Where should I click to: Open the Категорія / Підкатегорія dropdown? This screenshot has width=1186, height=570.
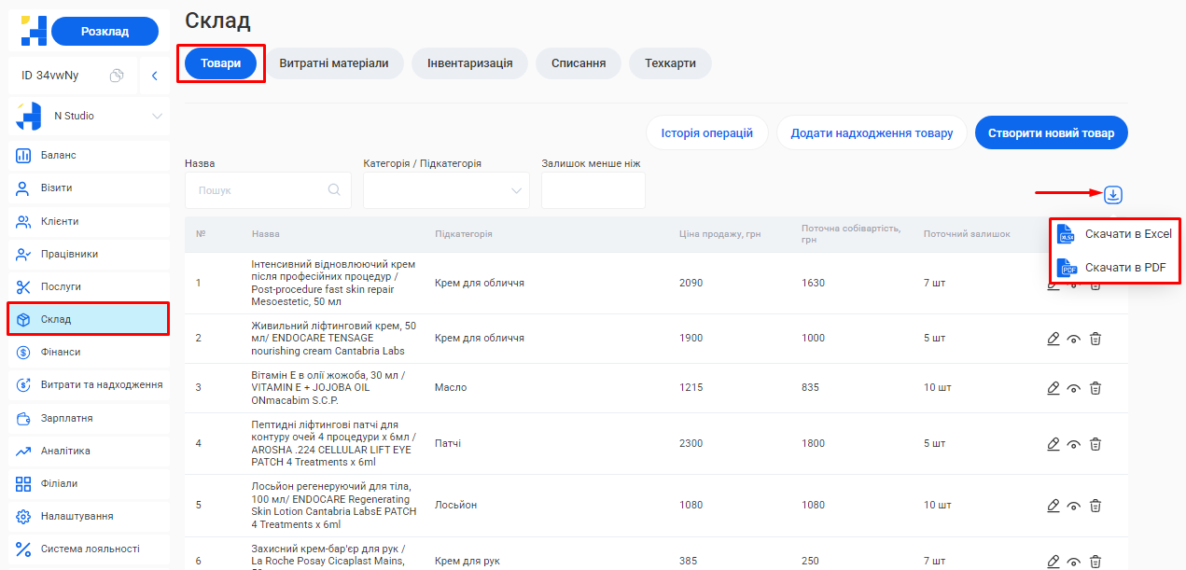pos(446,190)
